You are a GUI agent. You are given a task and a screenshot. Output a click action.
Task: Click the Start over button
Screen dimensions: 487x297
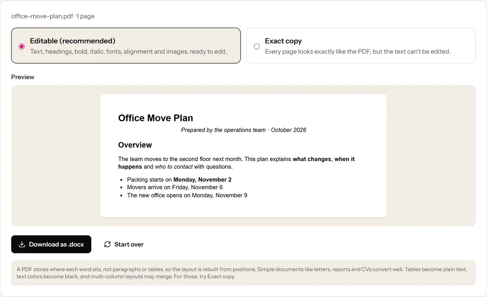pyautogui.click(x=124, y=244)
